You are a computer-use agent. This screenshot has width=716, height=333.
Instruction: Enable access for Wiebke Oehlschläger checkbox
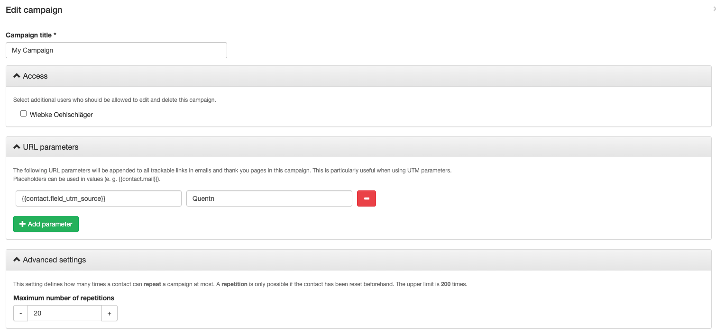click(23, 114)
